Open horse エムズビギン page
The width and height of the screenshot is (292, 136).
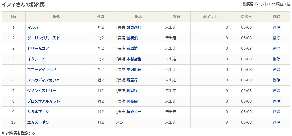(x=38, y=122)
